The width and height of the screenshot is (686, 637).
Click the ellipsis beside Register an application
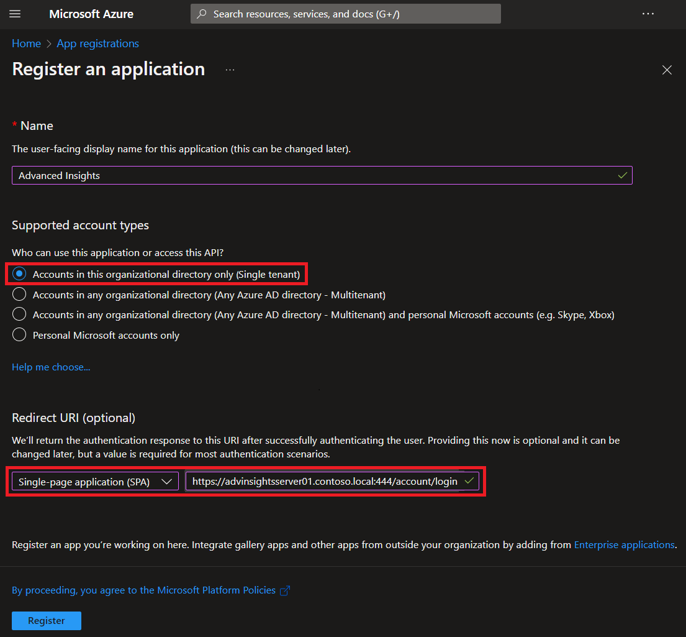tap(230, 70)
